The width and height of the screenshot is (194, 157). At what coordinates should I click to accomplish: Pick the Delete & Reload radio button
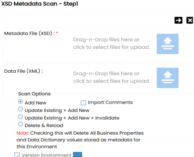tap(20, 124)
